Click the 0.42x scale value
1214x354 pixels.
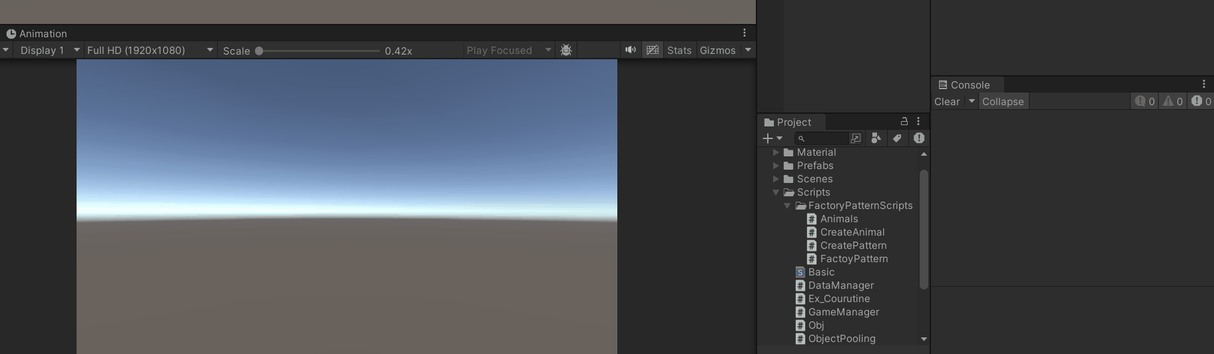pyautogui.click(x=398, y=51)
